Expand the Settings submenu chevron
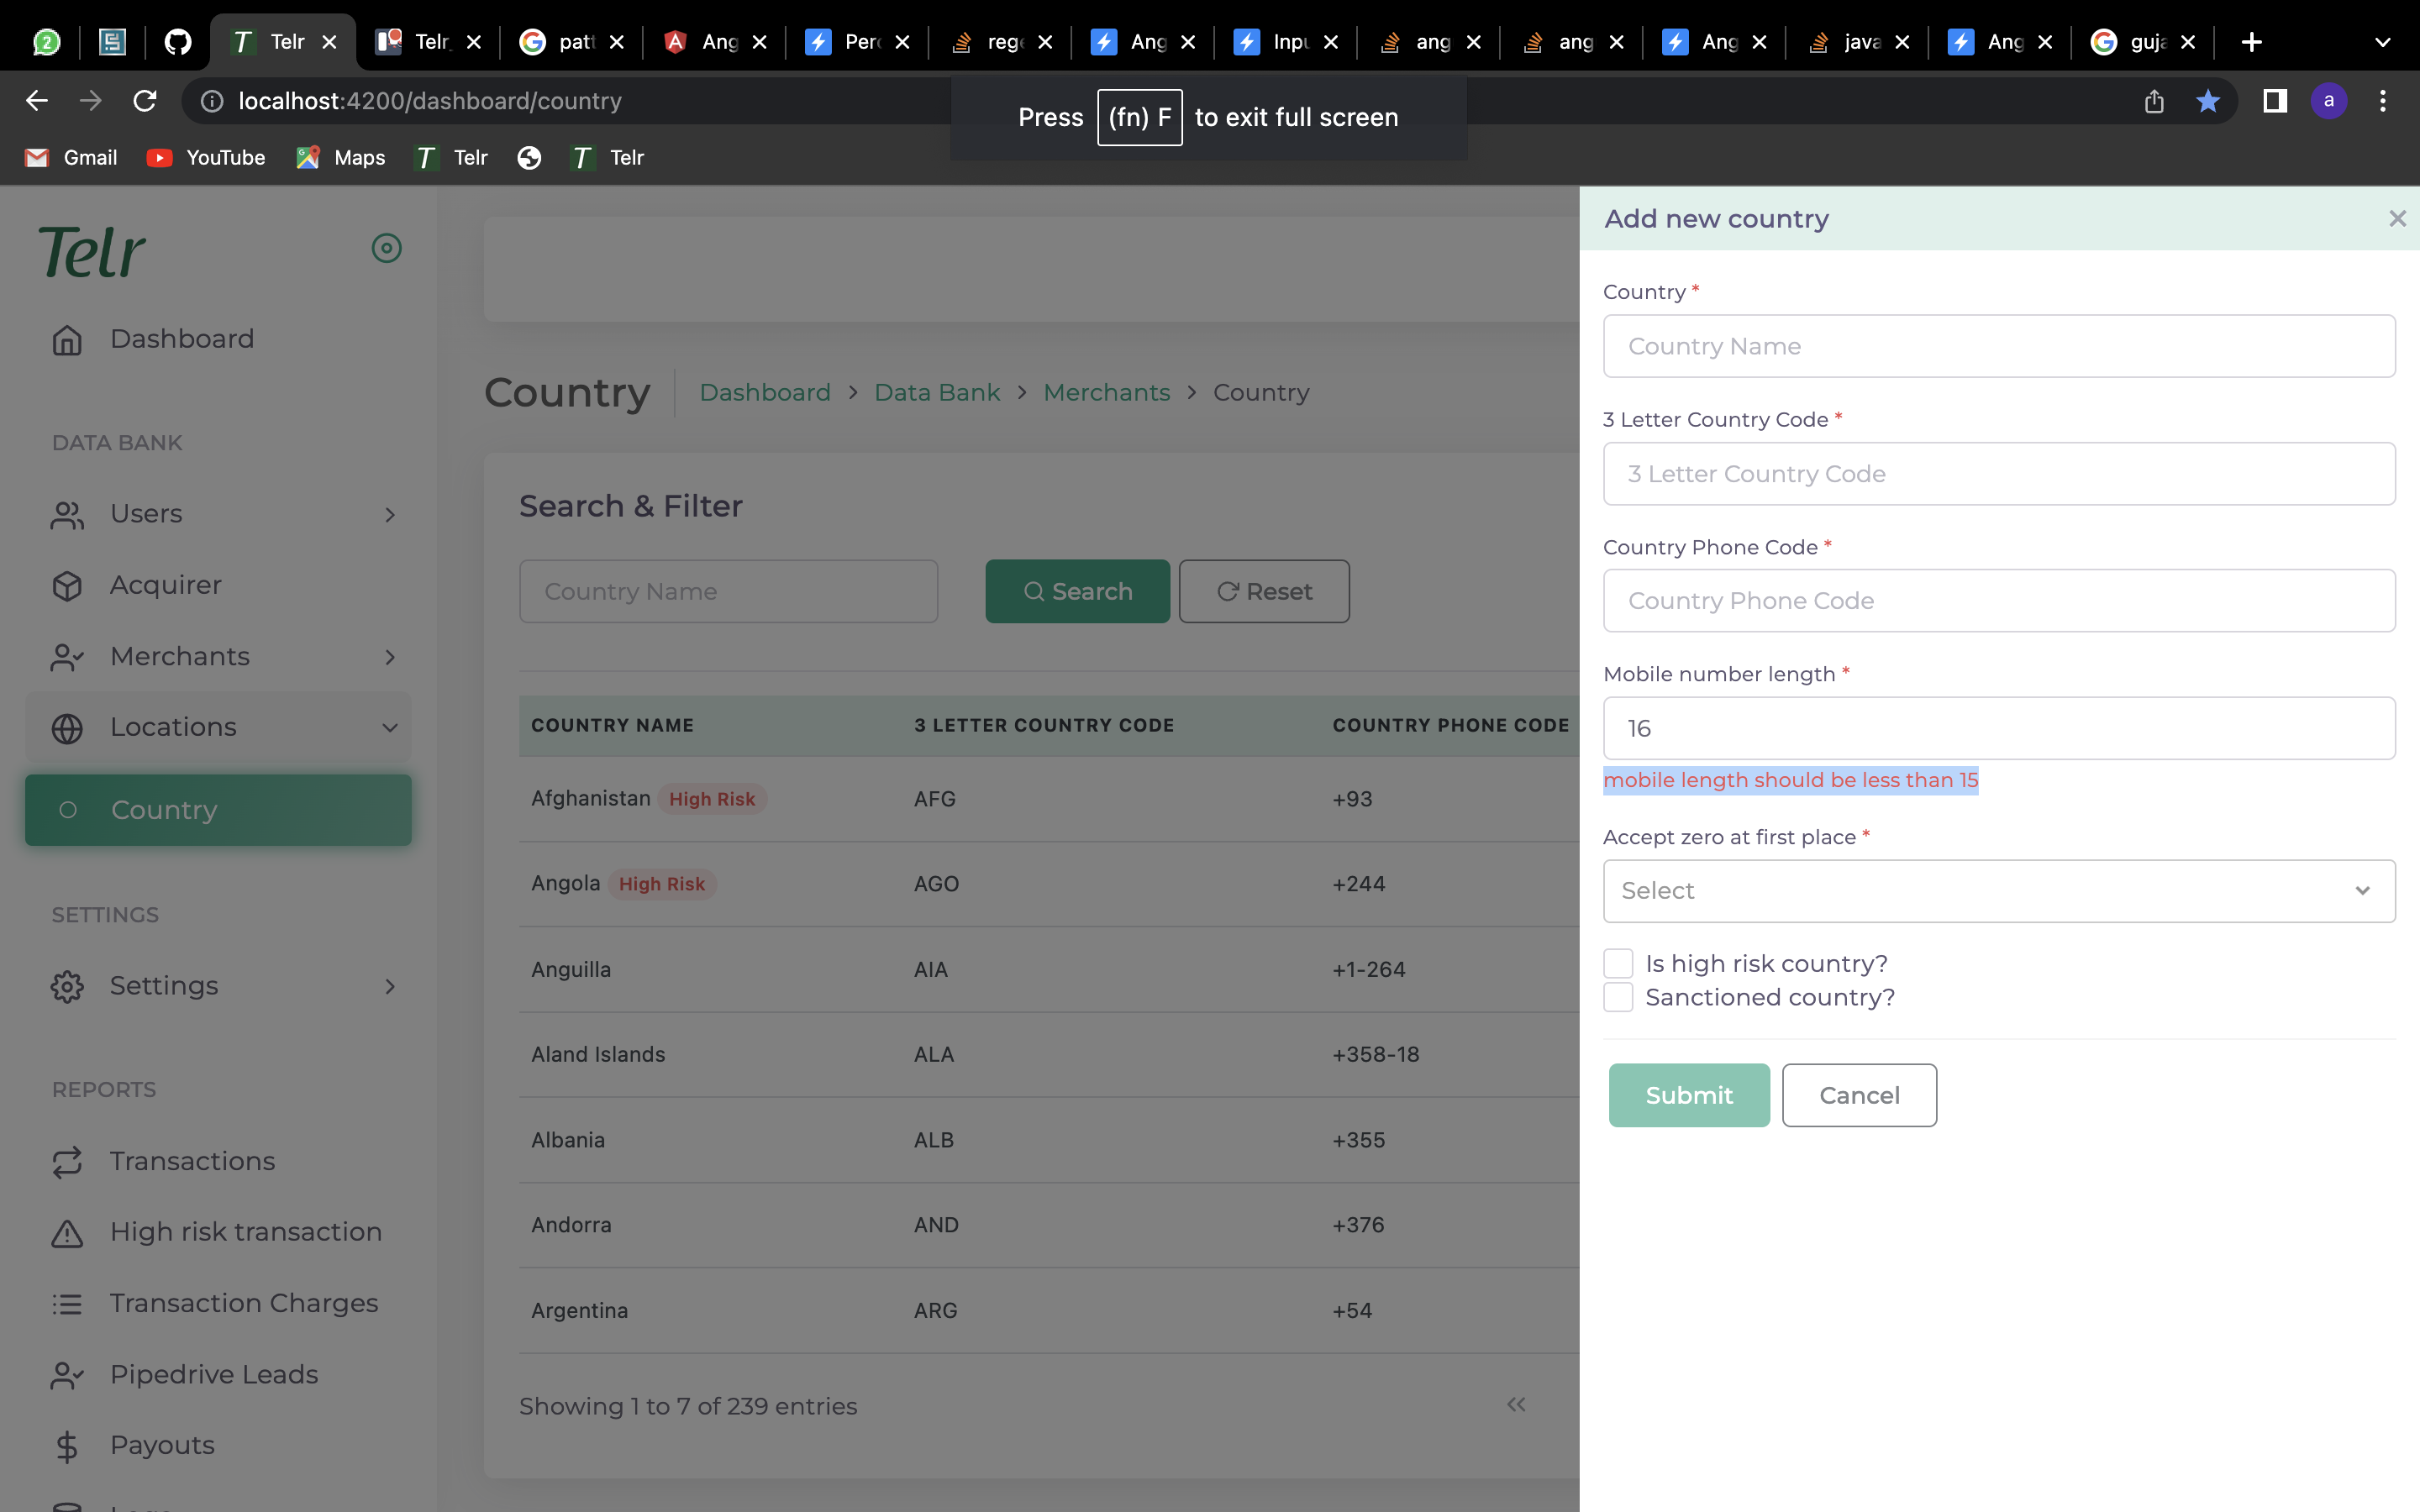This screenshot has width=2420, height=1512. [390, 987]
